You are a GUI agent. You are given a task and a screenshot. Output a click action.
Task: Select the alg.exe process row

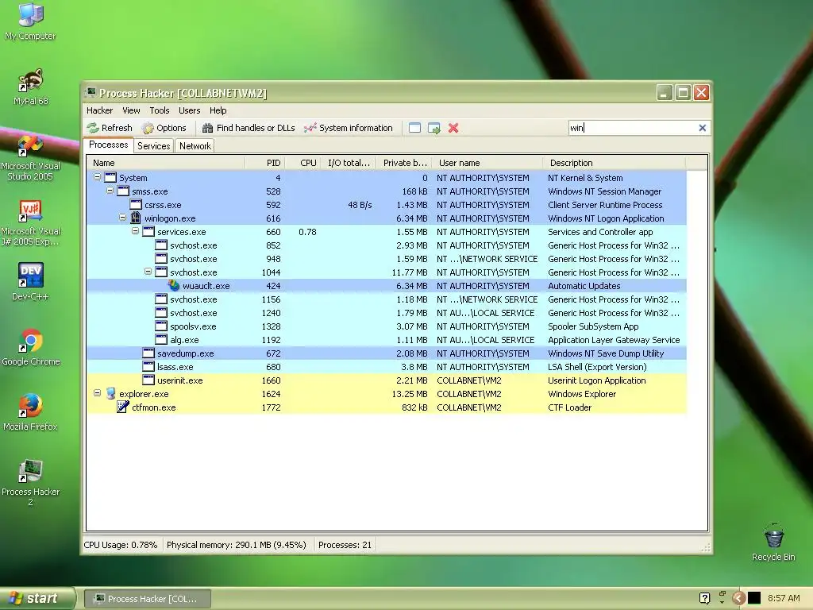coord(387,340)
